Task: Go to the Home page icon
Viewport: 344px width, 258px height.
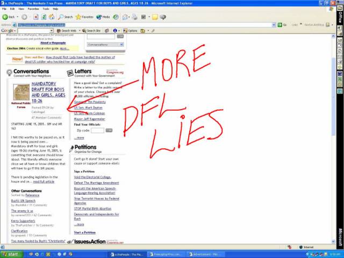Action: (x=52, y=17)
